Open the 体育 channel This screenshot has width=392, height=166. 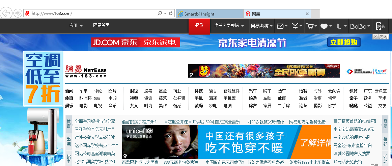point(69,98)
